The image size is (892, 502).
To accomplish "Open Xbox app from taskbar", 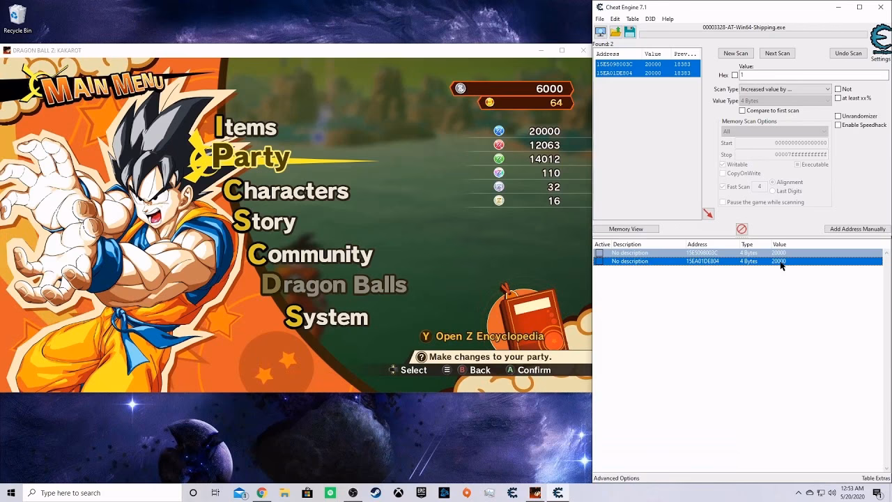I will point(398,493).
